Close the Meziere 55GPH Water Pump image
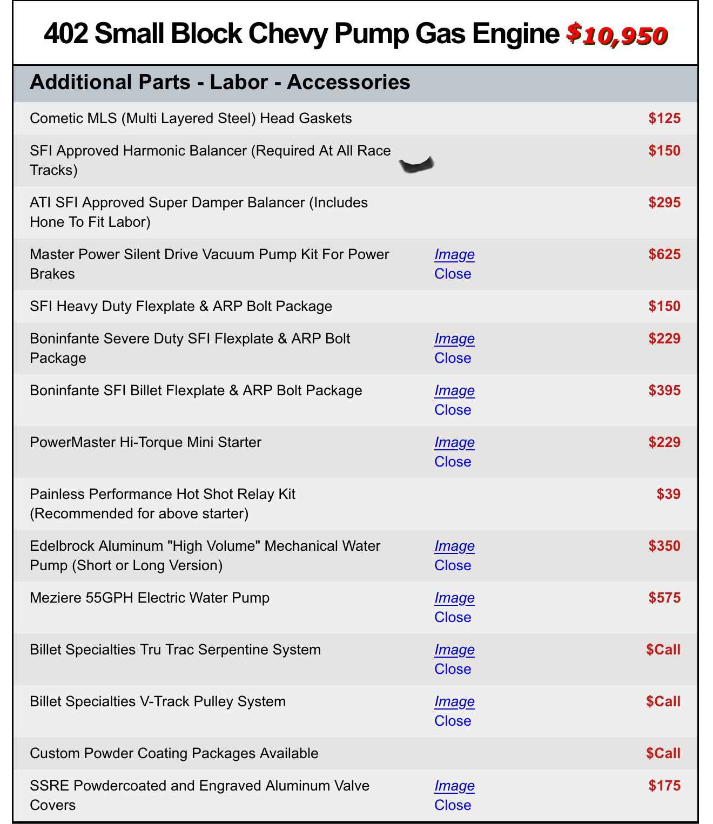This screenshot has width=713, height=824. pos(453,617)
